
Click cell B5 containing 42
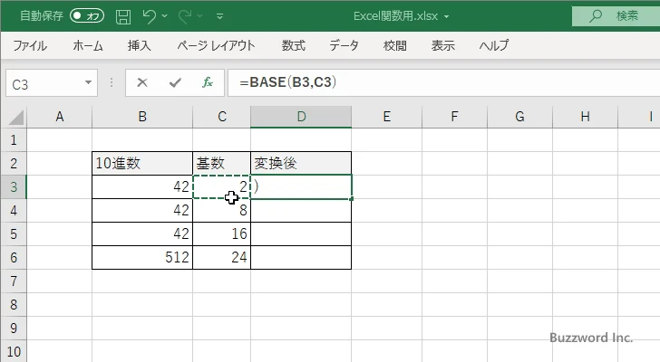142,233
